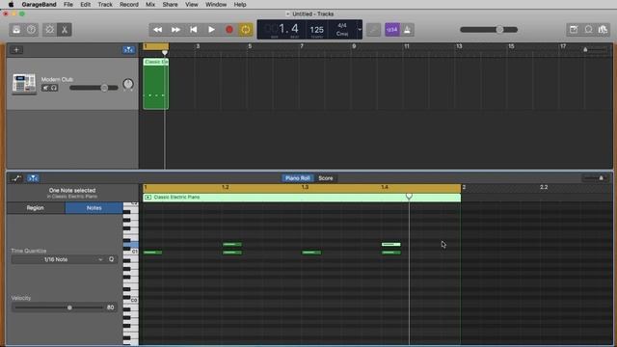Start playback with the Play button
This screenshot has width=617, height=347.
[211, 30]
